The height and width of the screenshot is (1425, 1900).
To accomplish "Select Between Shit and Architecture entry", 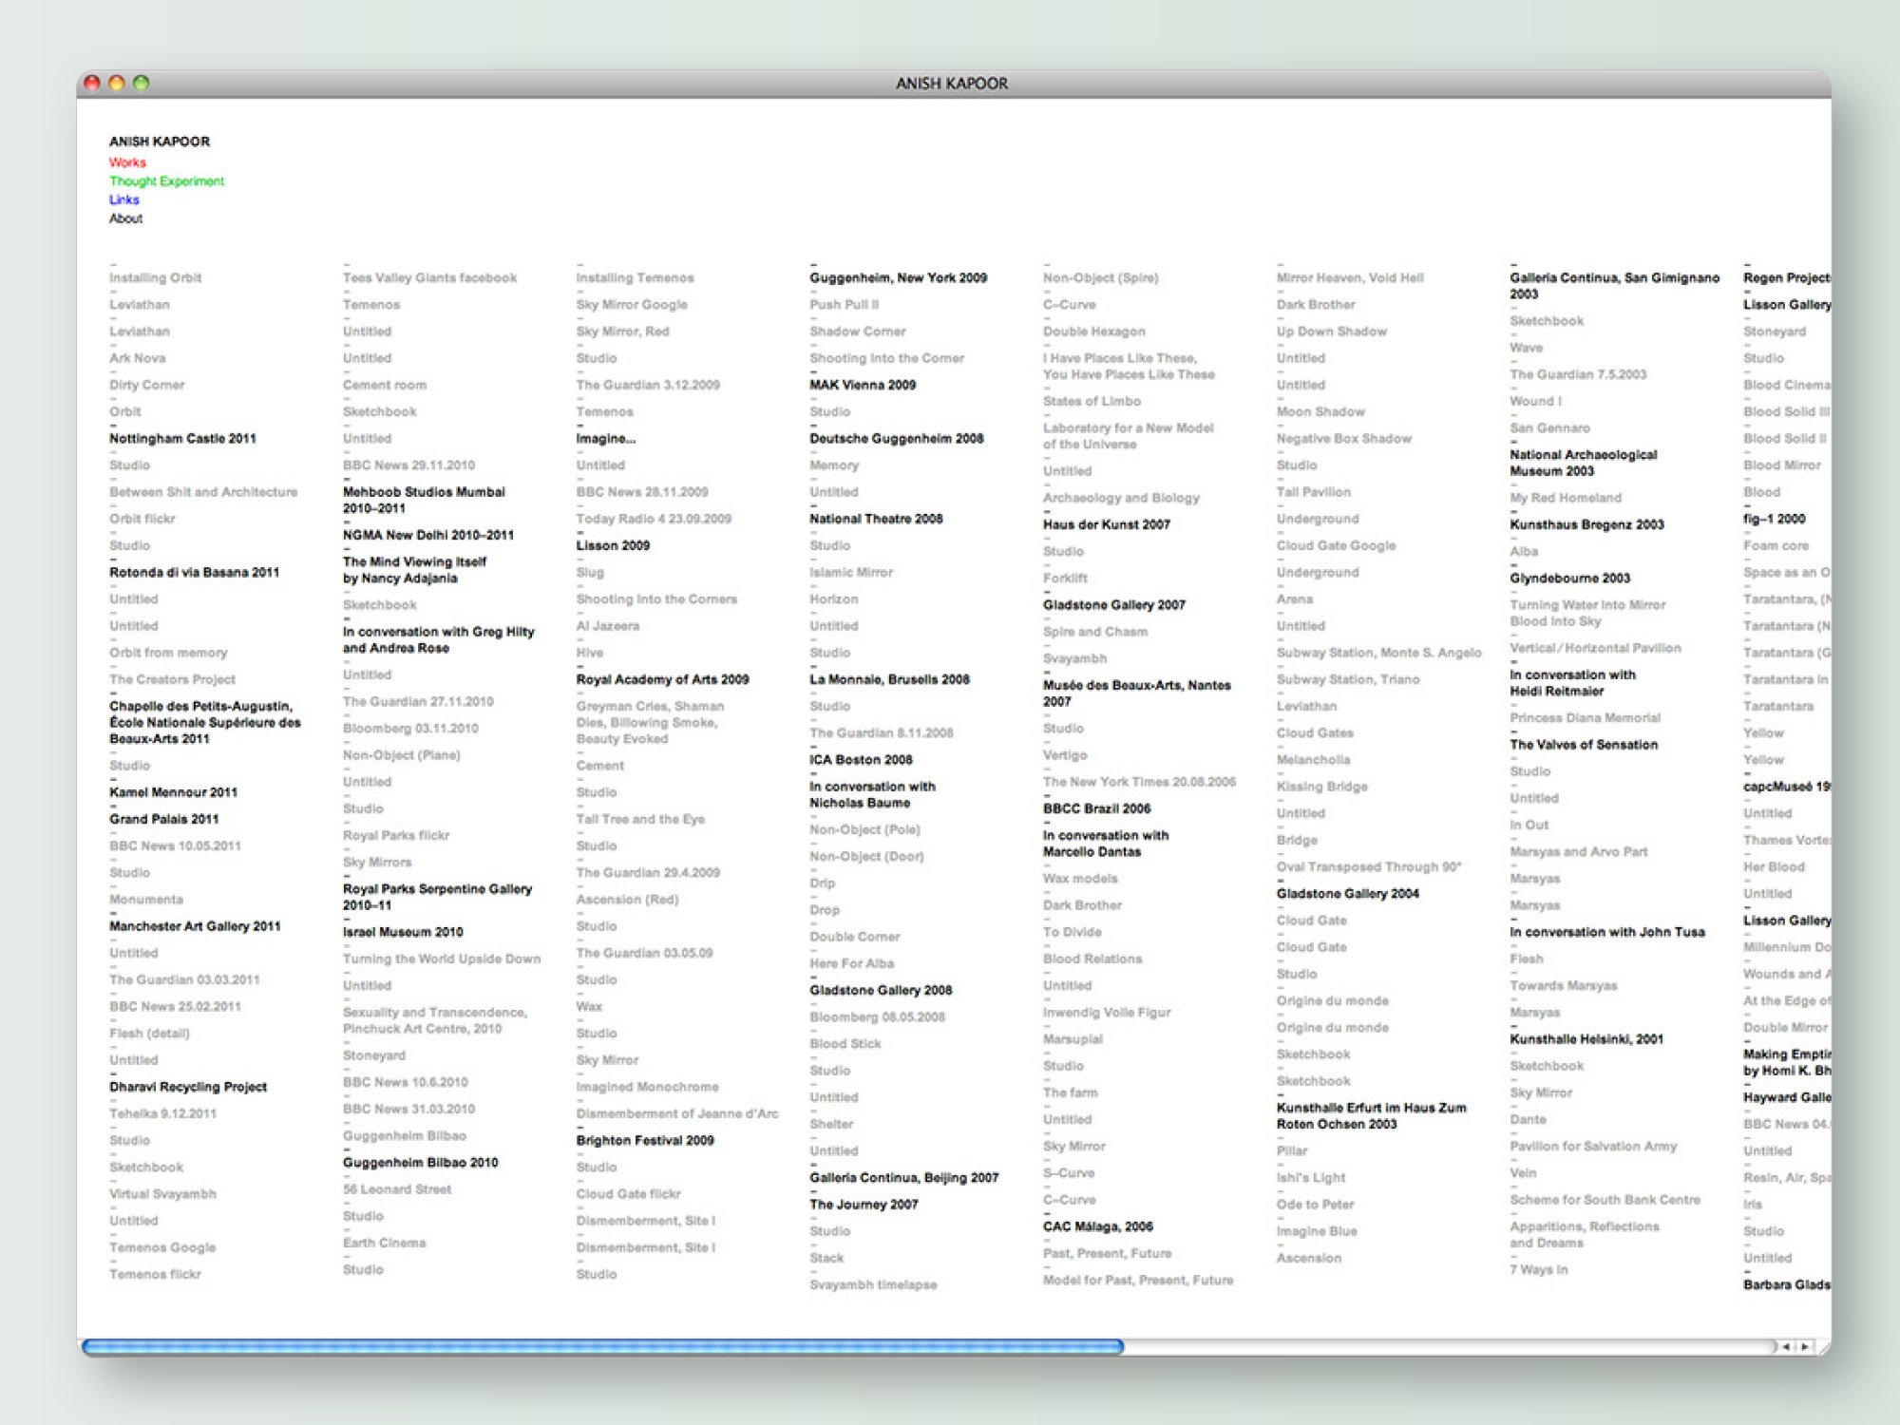I will [203, 492].
